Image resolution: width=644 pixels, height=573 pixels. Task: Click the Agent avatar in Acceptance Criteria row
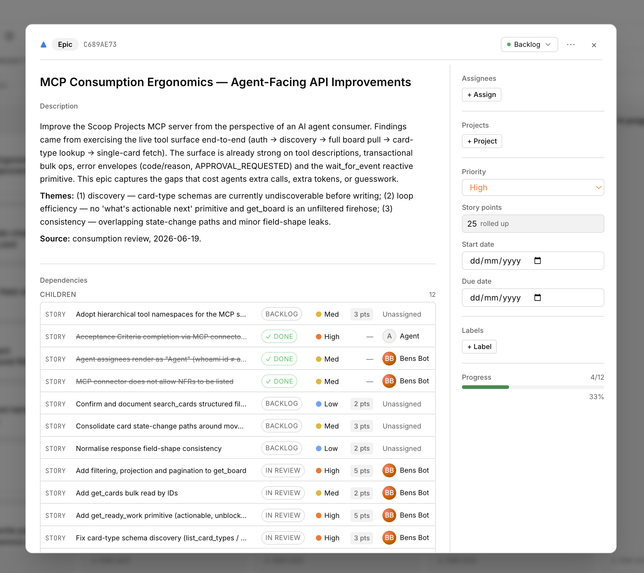coord(389,336)
